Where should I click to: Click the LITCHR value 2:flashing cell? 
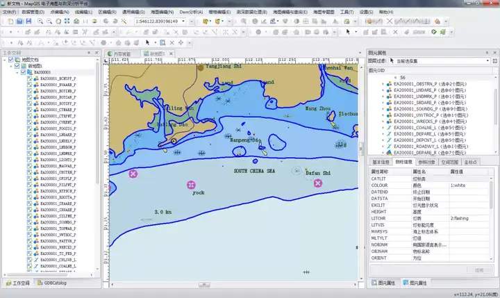469,218
